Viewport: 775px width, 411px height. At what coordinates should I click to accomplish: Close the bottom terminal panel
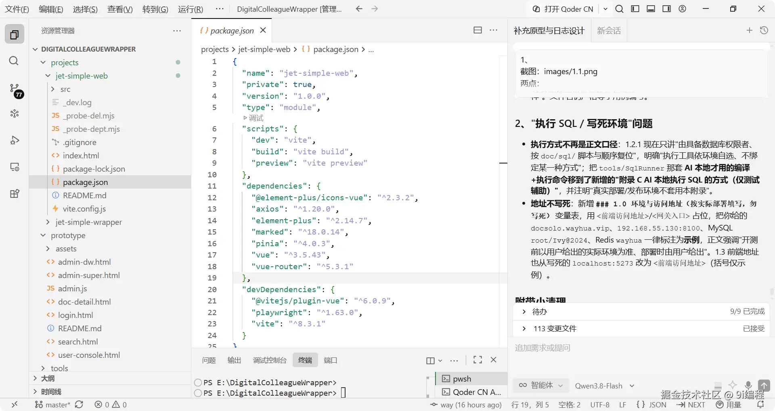493,360
